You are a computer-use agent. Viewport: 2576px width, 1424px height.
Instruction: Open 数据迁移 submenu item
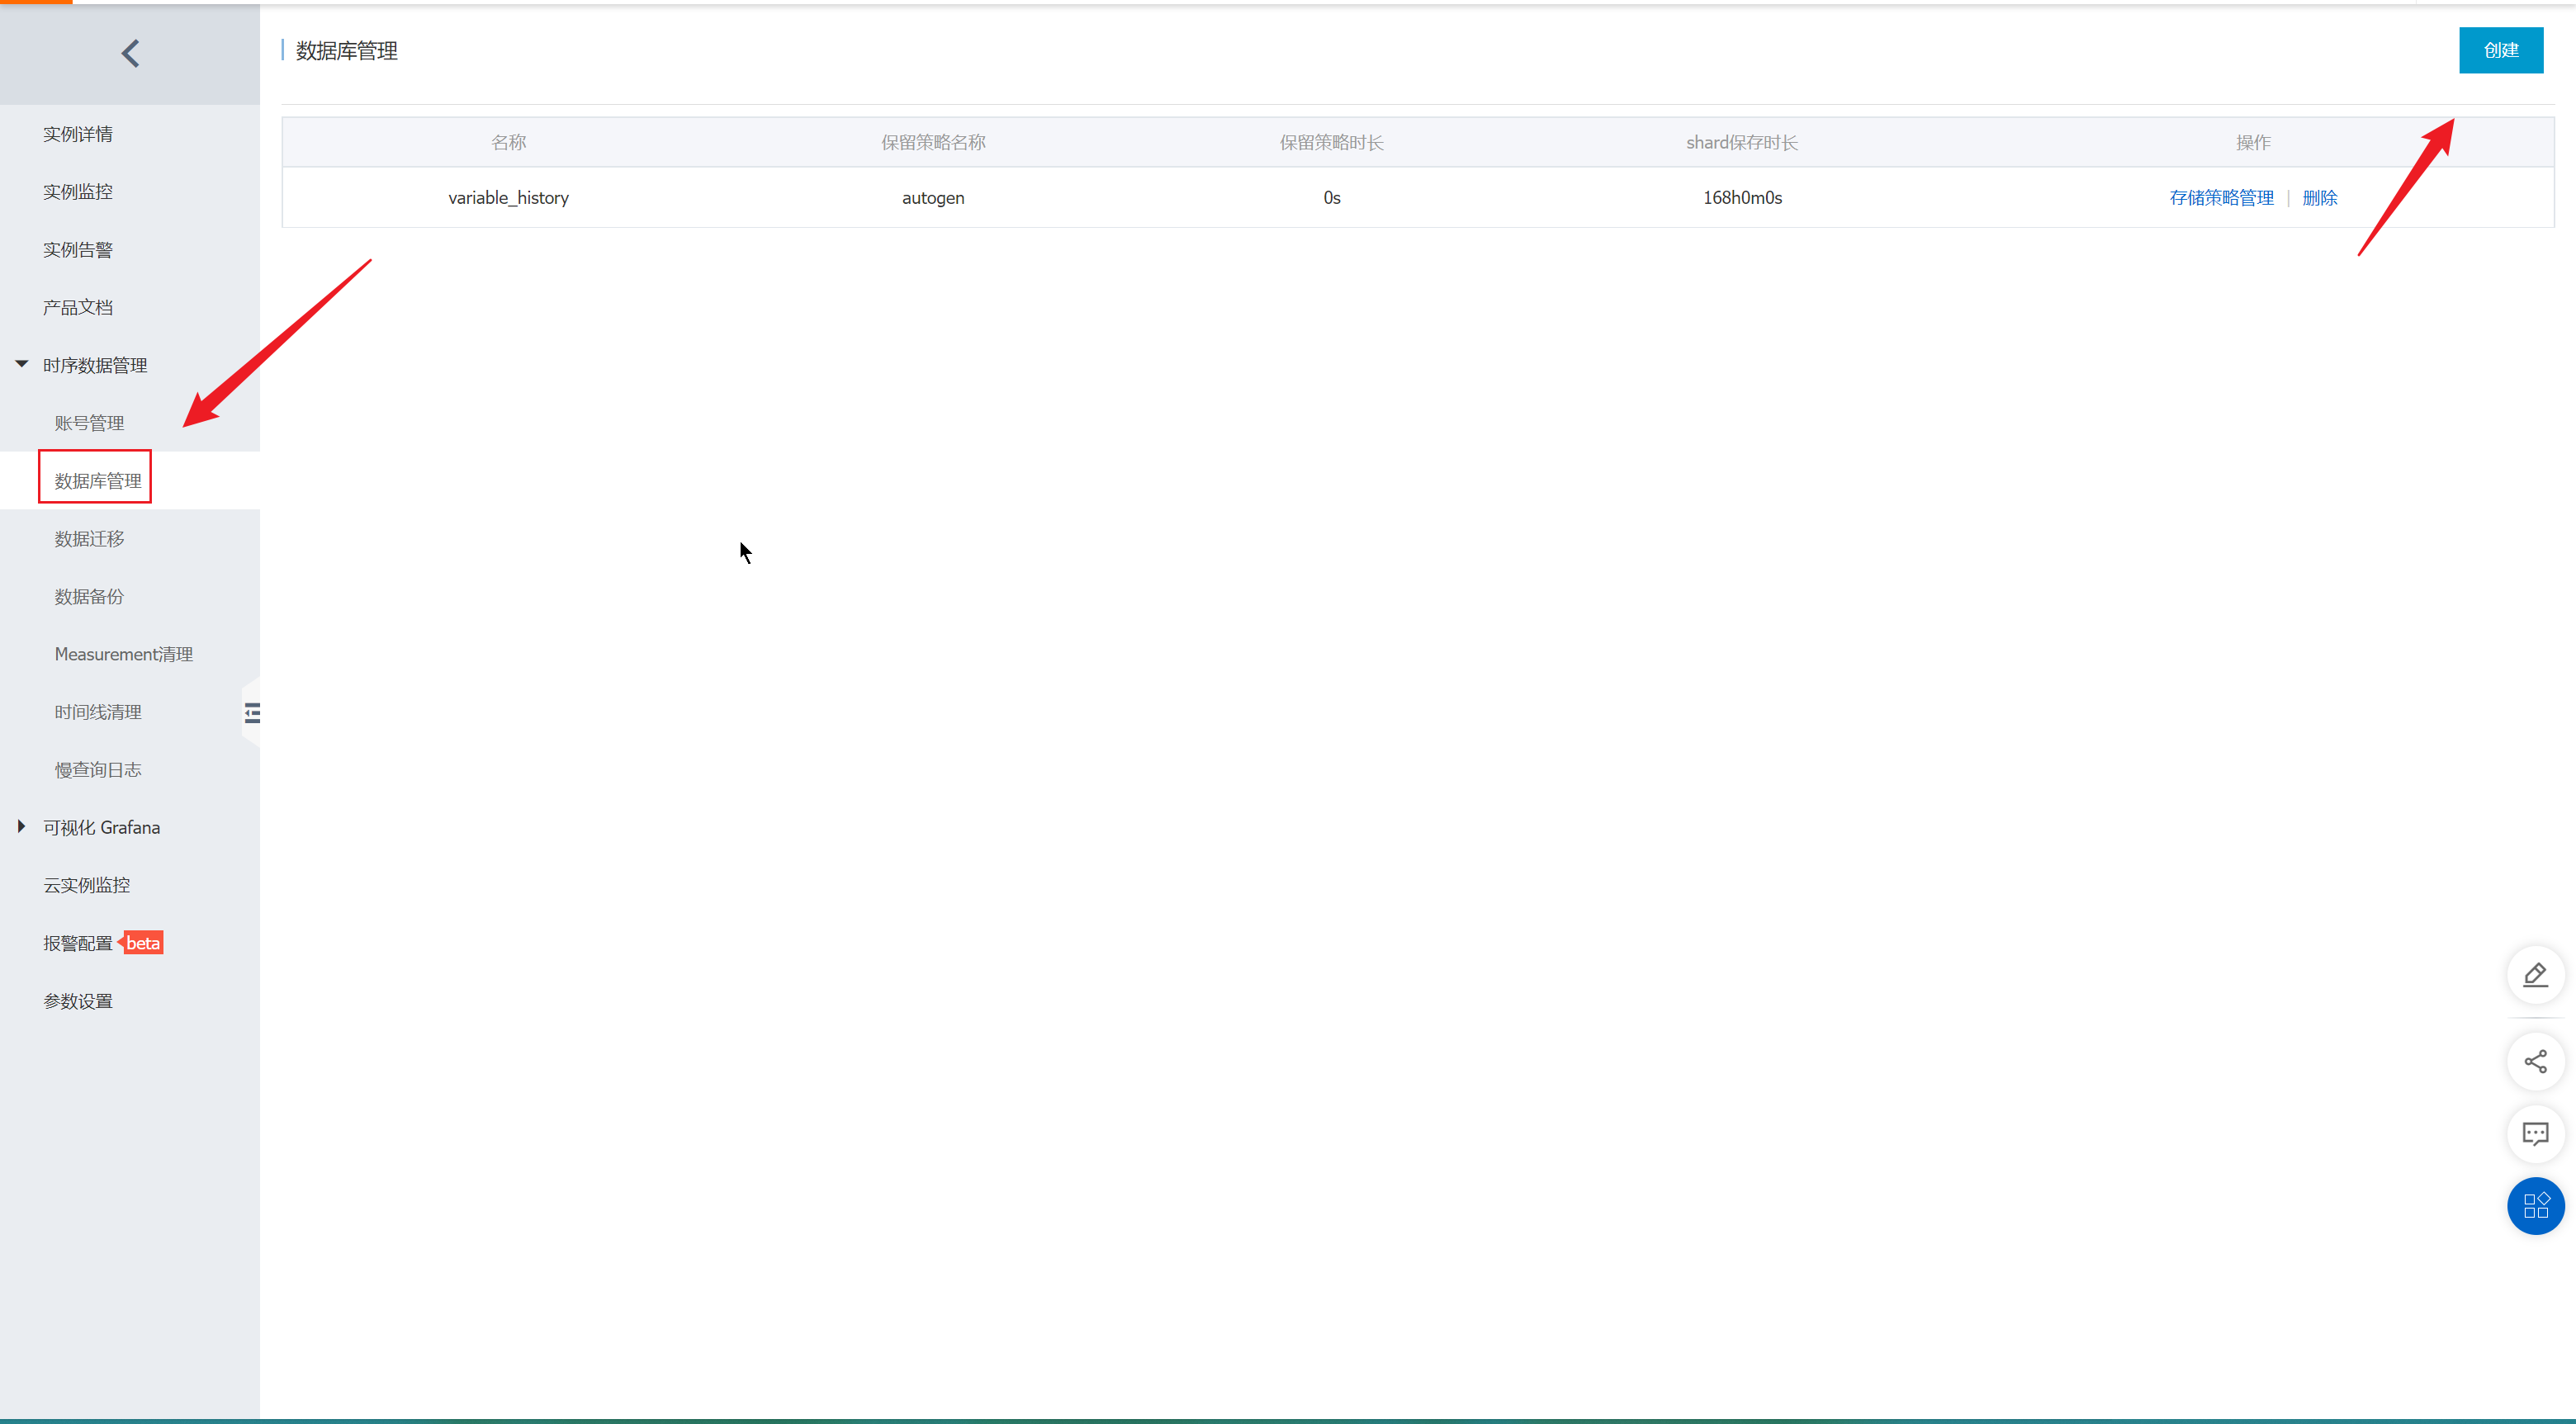pyautogui.click(x=89, y=539)
